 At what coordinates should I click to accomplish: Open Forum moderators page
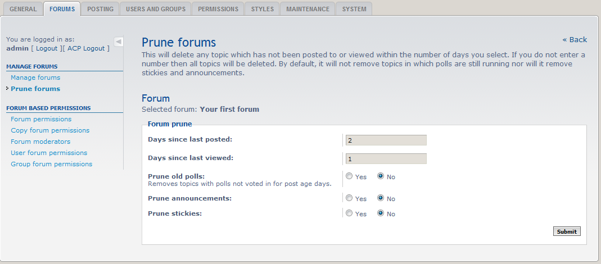tap(40, 142)
